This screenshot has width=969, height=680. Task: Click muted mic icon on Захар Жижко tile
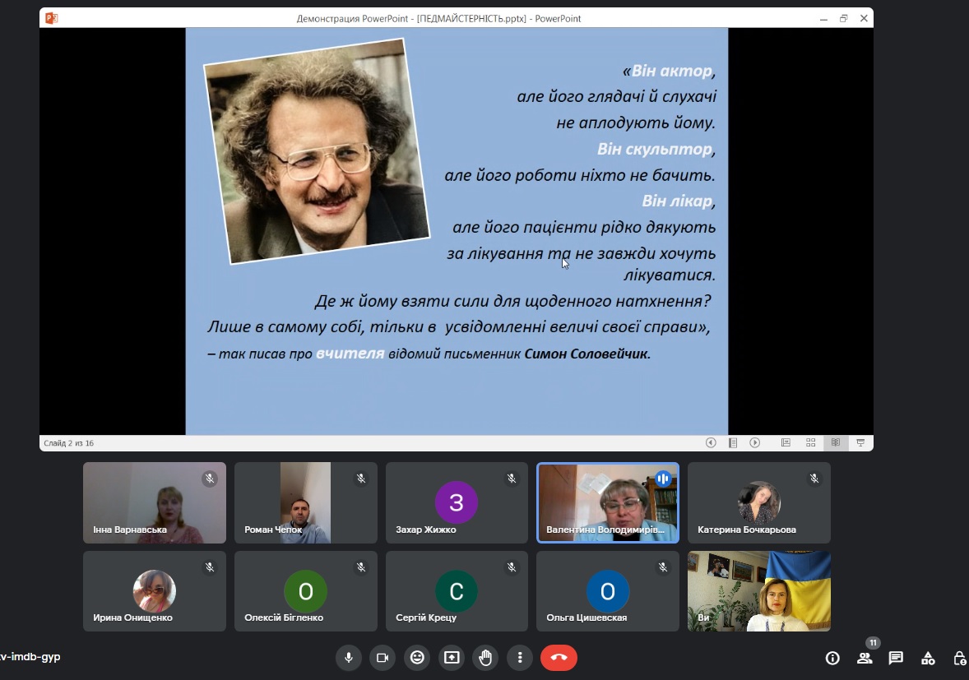[x=512, y=479]
